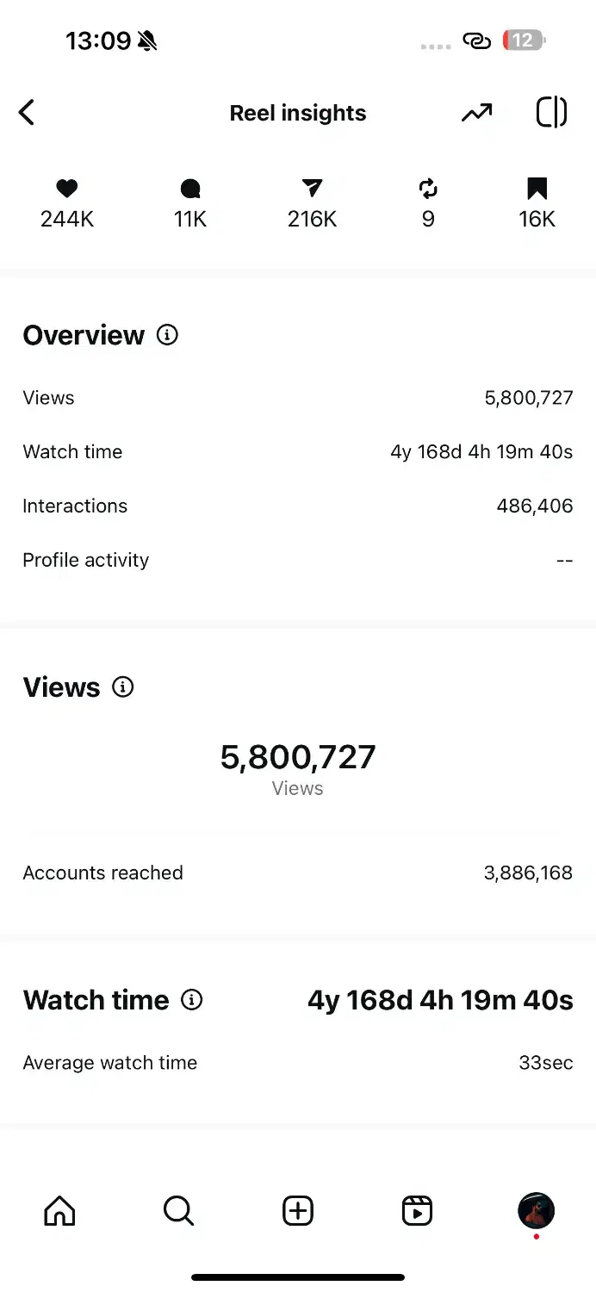Tap the heart likes icon
This screenshot has width=596, height=1292.
[67, 189]
